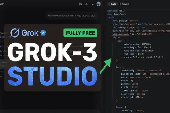This screenshot has height=113, width=170.
Task: Start a new chat with the compose icon
Action: [80, 4]
